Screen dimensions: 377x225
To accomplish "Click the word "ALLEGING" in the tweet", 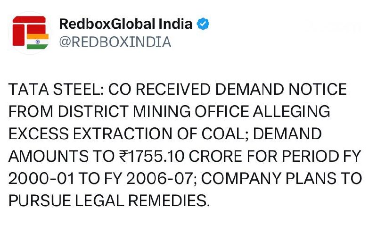I will click(x=289, y=111).
